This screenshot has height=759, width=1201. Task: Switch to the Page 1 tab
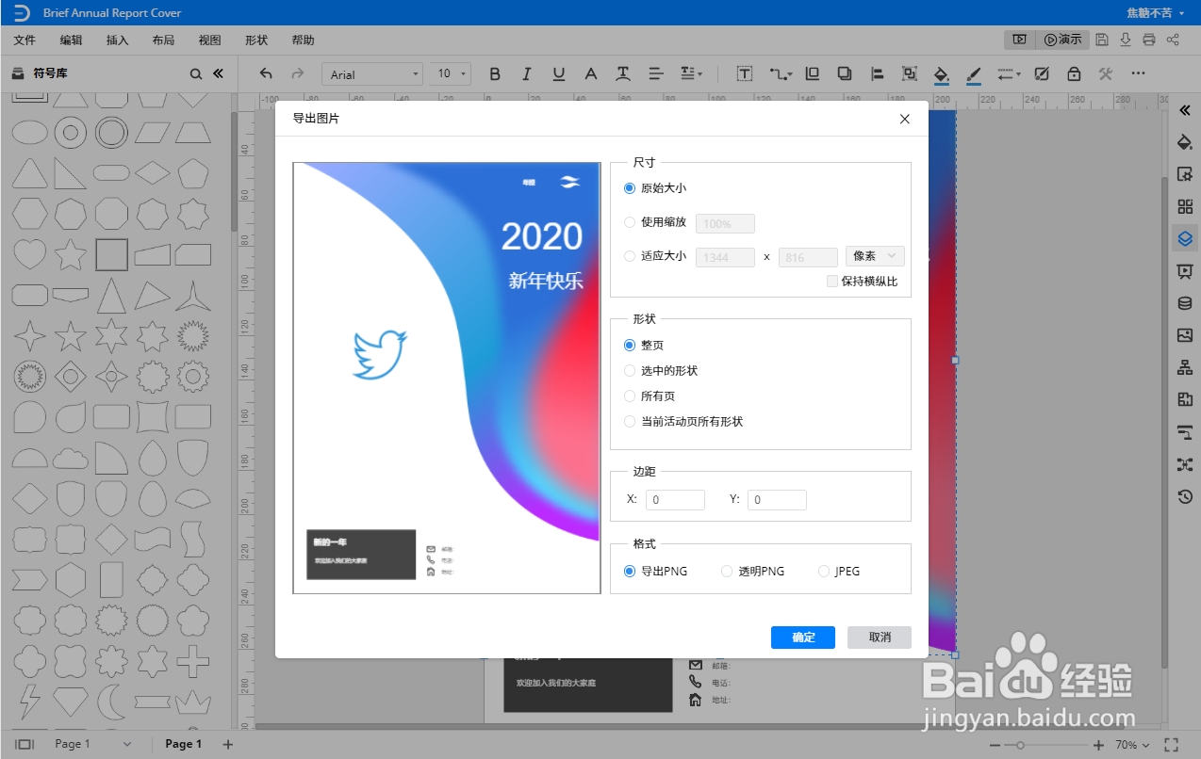(x=184, y=744)
